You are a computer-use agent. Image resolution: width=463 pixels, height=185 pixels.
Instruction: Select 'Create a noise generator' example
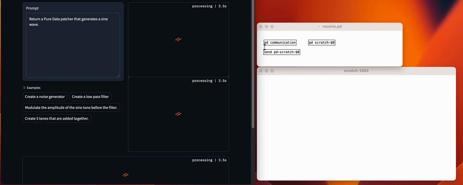[x=45, y=97]
